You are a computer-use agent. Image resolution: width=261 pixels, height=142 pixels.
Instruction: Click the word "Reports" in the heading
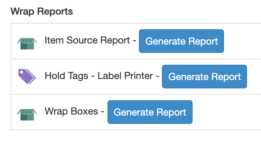click(55, 11)
